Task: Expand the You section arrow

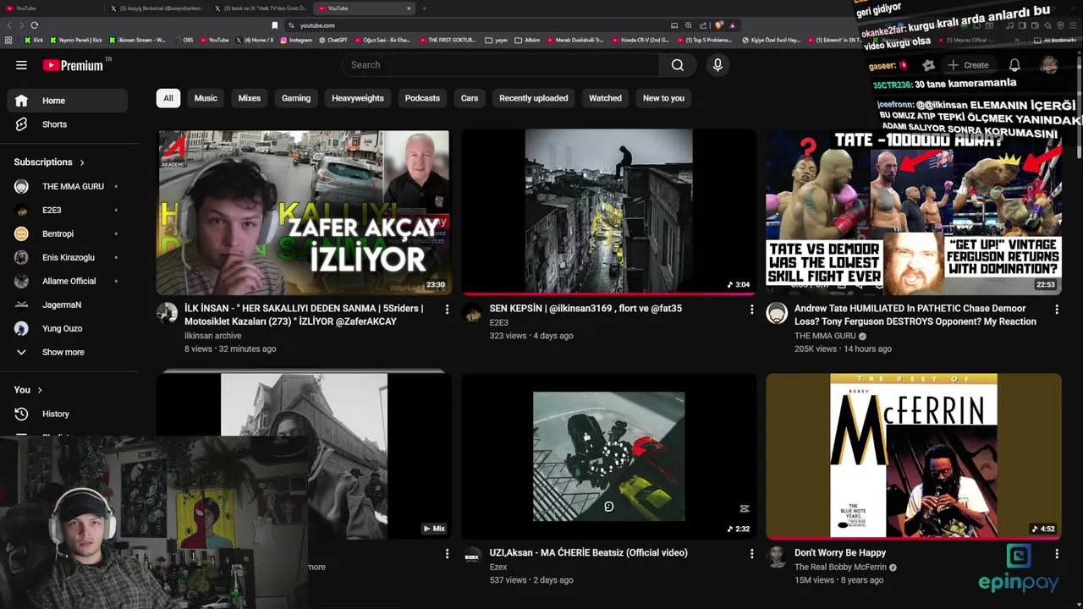Action: pyautogui.click(x=39, y=390)
